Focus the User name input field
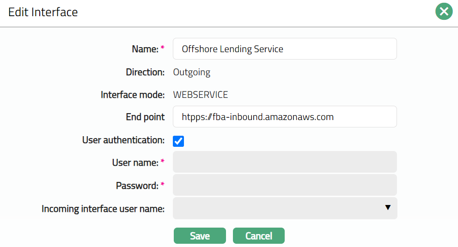The image size is (458, 247). tap(284, 162)
